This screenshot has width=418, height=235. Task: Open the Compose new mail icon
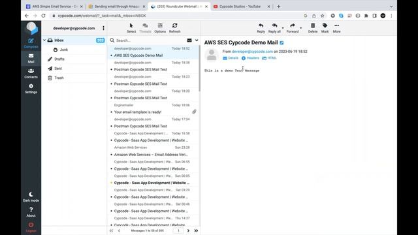tap(31, 43)
